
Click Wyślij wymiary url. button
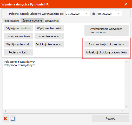point(18,44)
